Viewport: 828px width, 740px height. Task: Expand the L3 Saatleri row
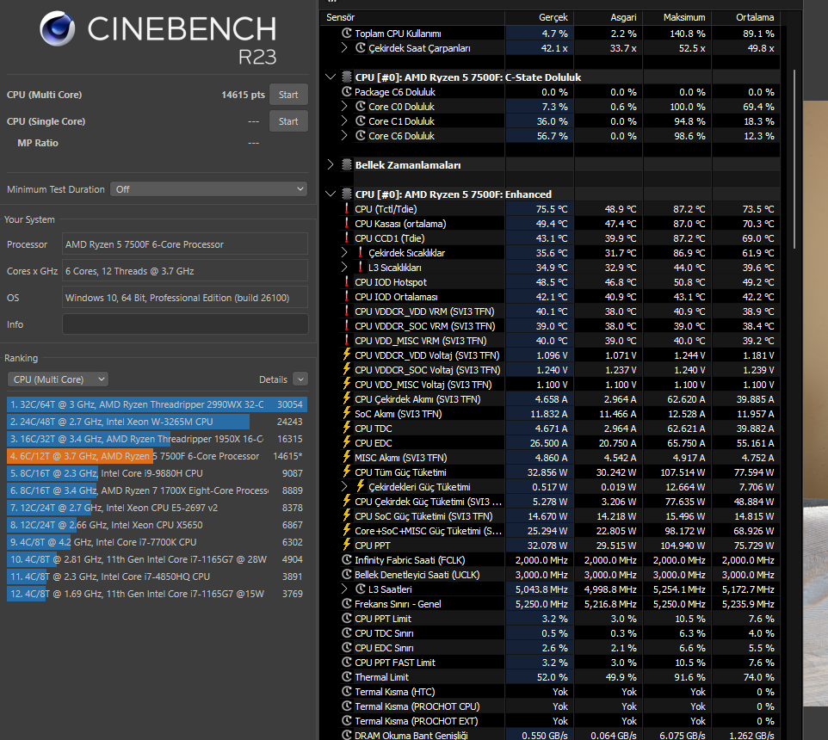(x=344, y=589)
